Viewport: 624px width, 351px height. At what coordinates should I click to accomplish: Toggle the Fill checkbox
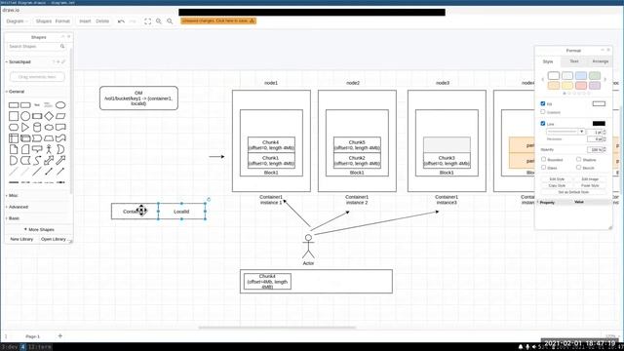pos(543,103)
